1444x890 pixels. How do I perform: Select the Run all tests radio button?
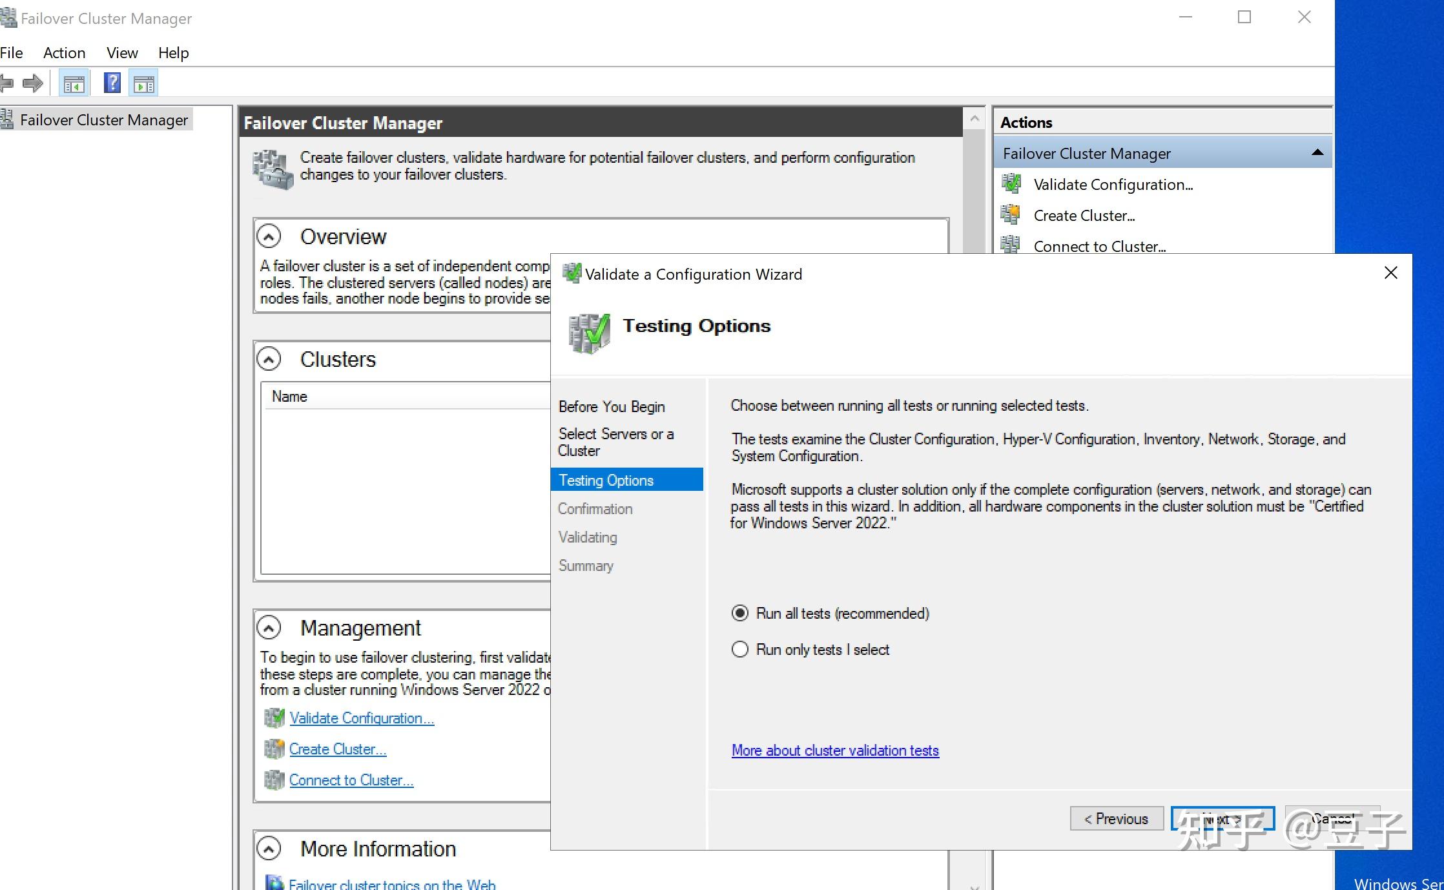point(739,613)
